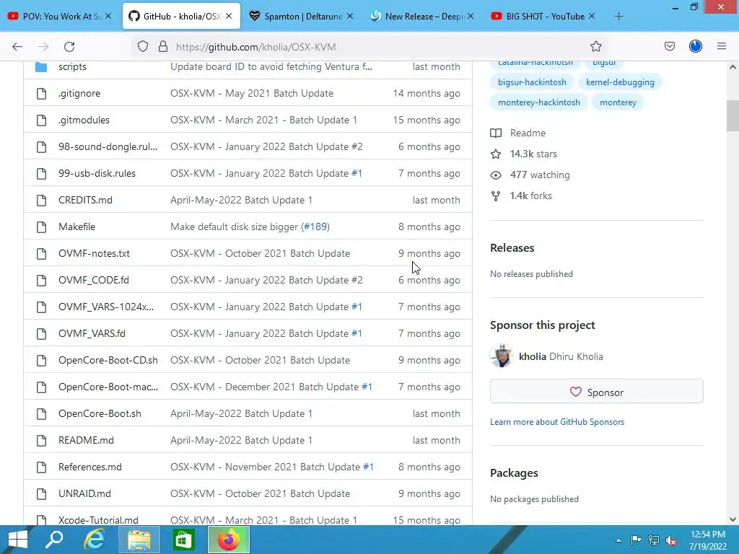Switch to BIG SHOT - YouTube tab
The image size is (739, 554).
(x=543, y=17)
